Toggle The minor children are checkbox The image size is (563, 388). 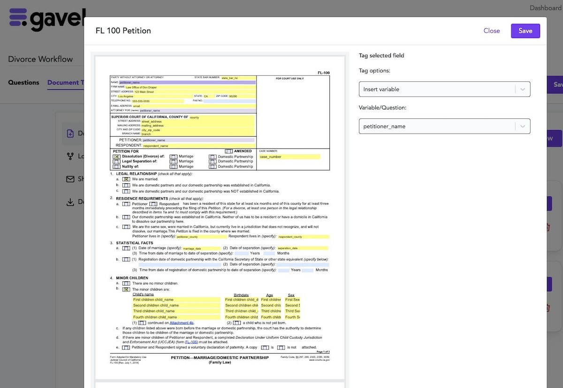(x=126, y=289)
